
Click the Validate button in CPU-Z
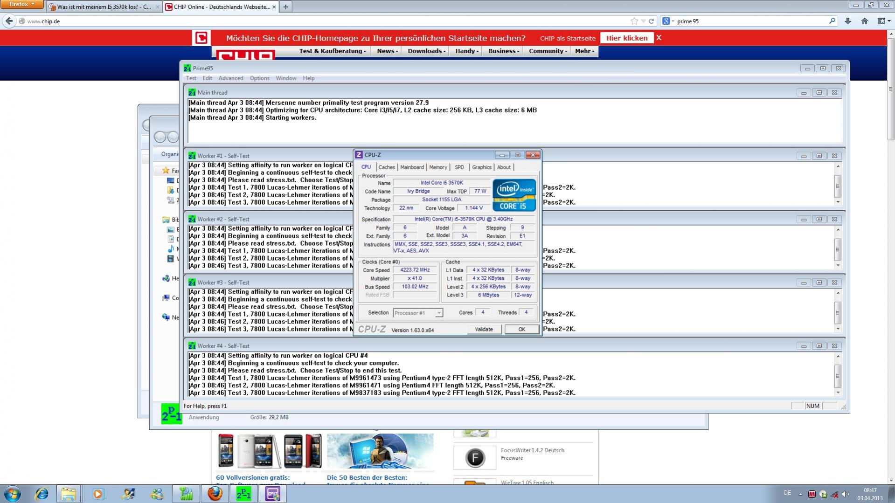point(484,329)
